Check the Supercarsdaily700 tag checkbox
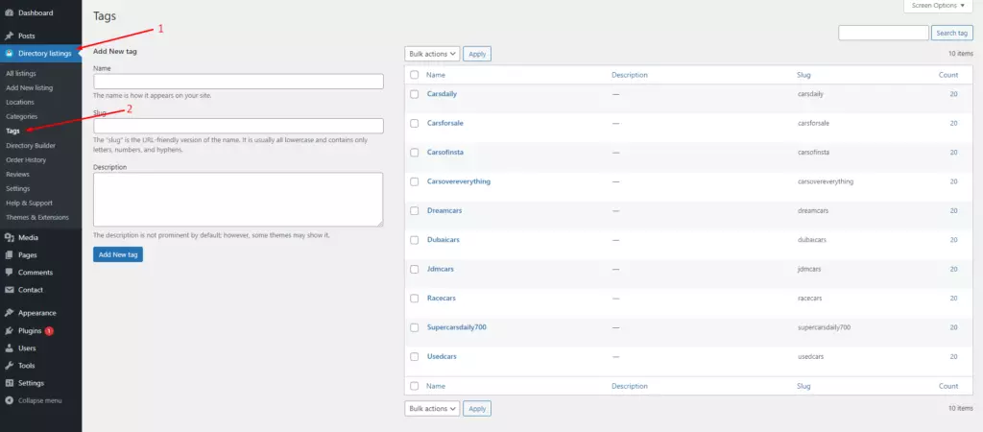This screenshot has width=983, height=432. coord(415,327)
